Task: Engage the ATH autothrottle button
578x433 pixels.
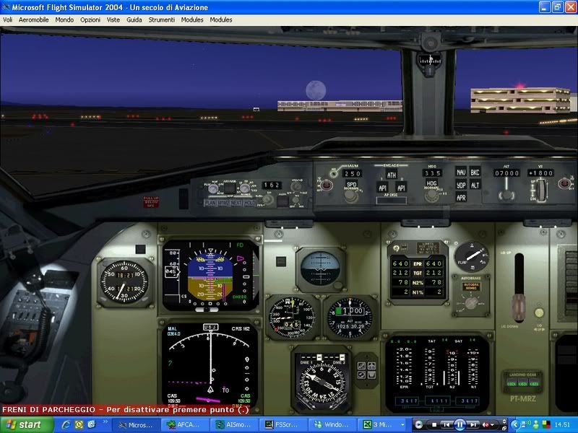Action: point(392,175)
